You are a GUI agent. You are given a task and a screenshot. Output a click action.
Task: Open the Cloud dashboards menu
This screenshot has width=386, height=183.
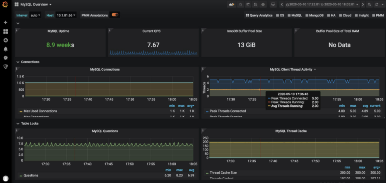(x=345, y=15)
